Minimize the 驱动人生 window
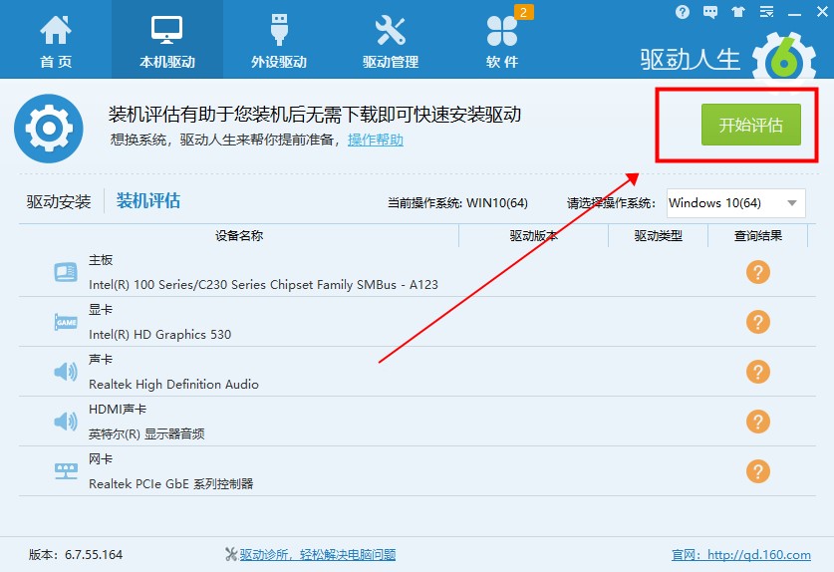Image resolution: width=834 pixels, height=572 pixels. click(x=794, y=13)
